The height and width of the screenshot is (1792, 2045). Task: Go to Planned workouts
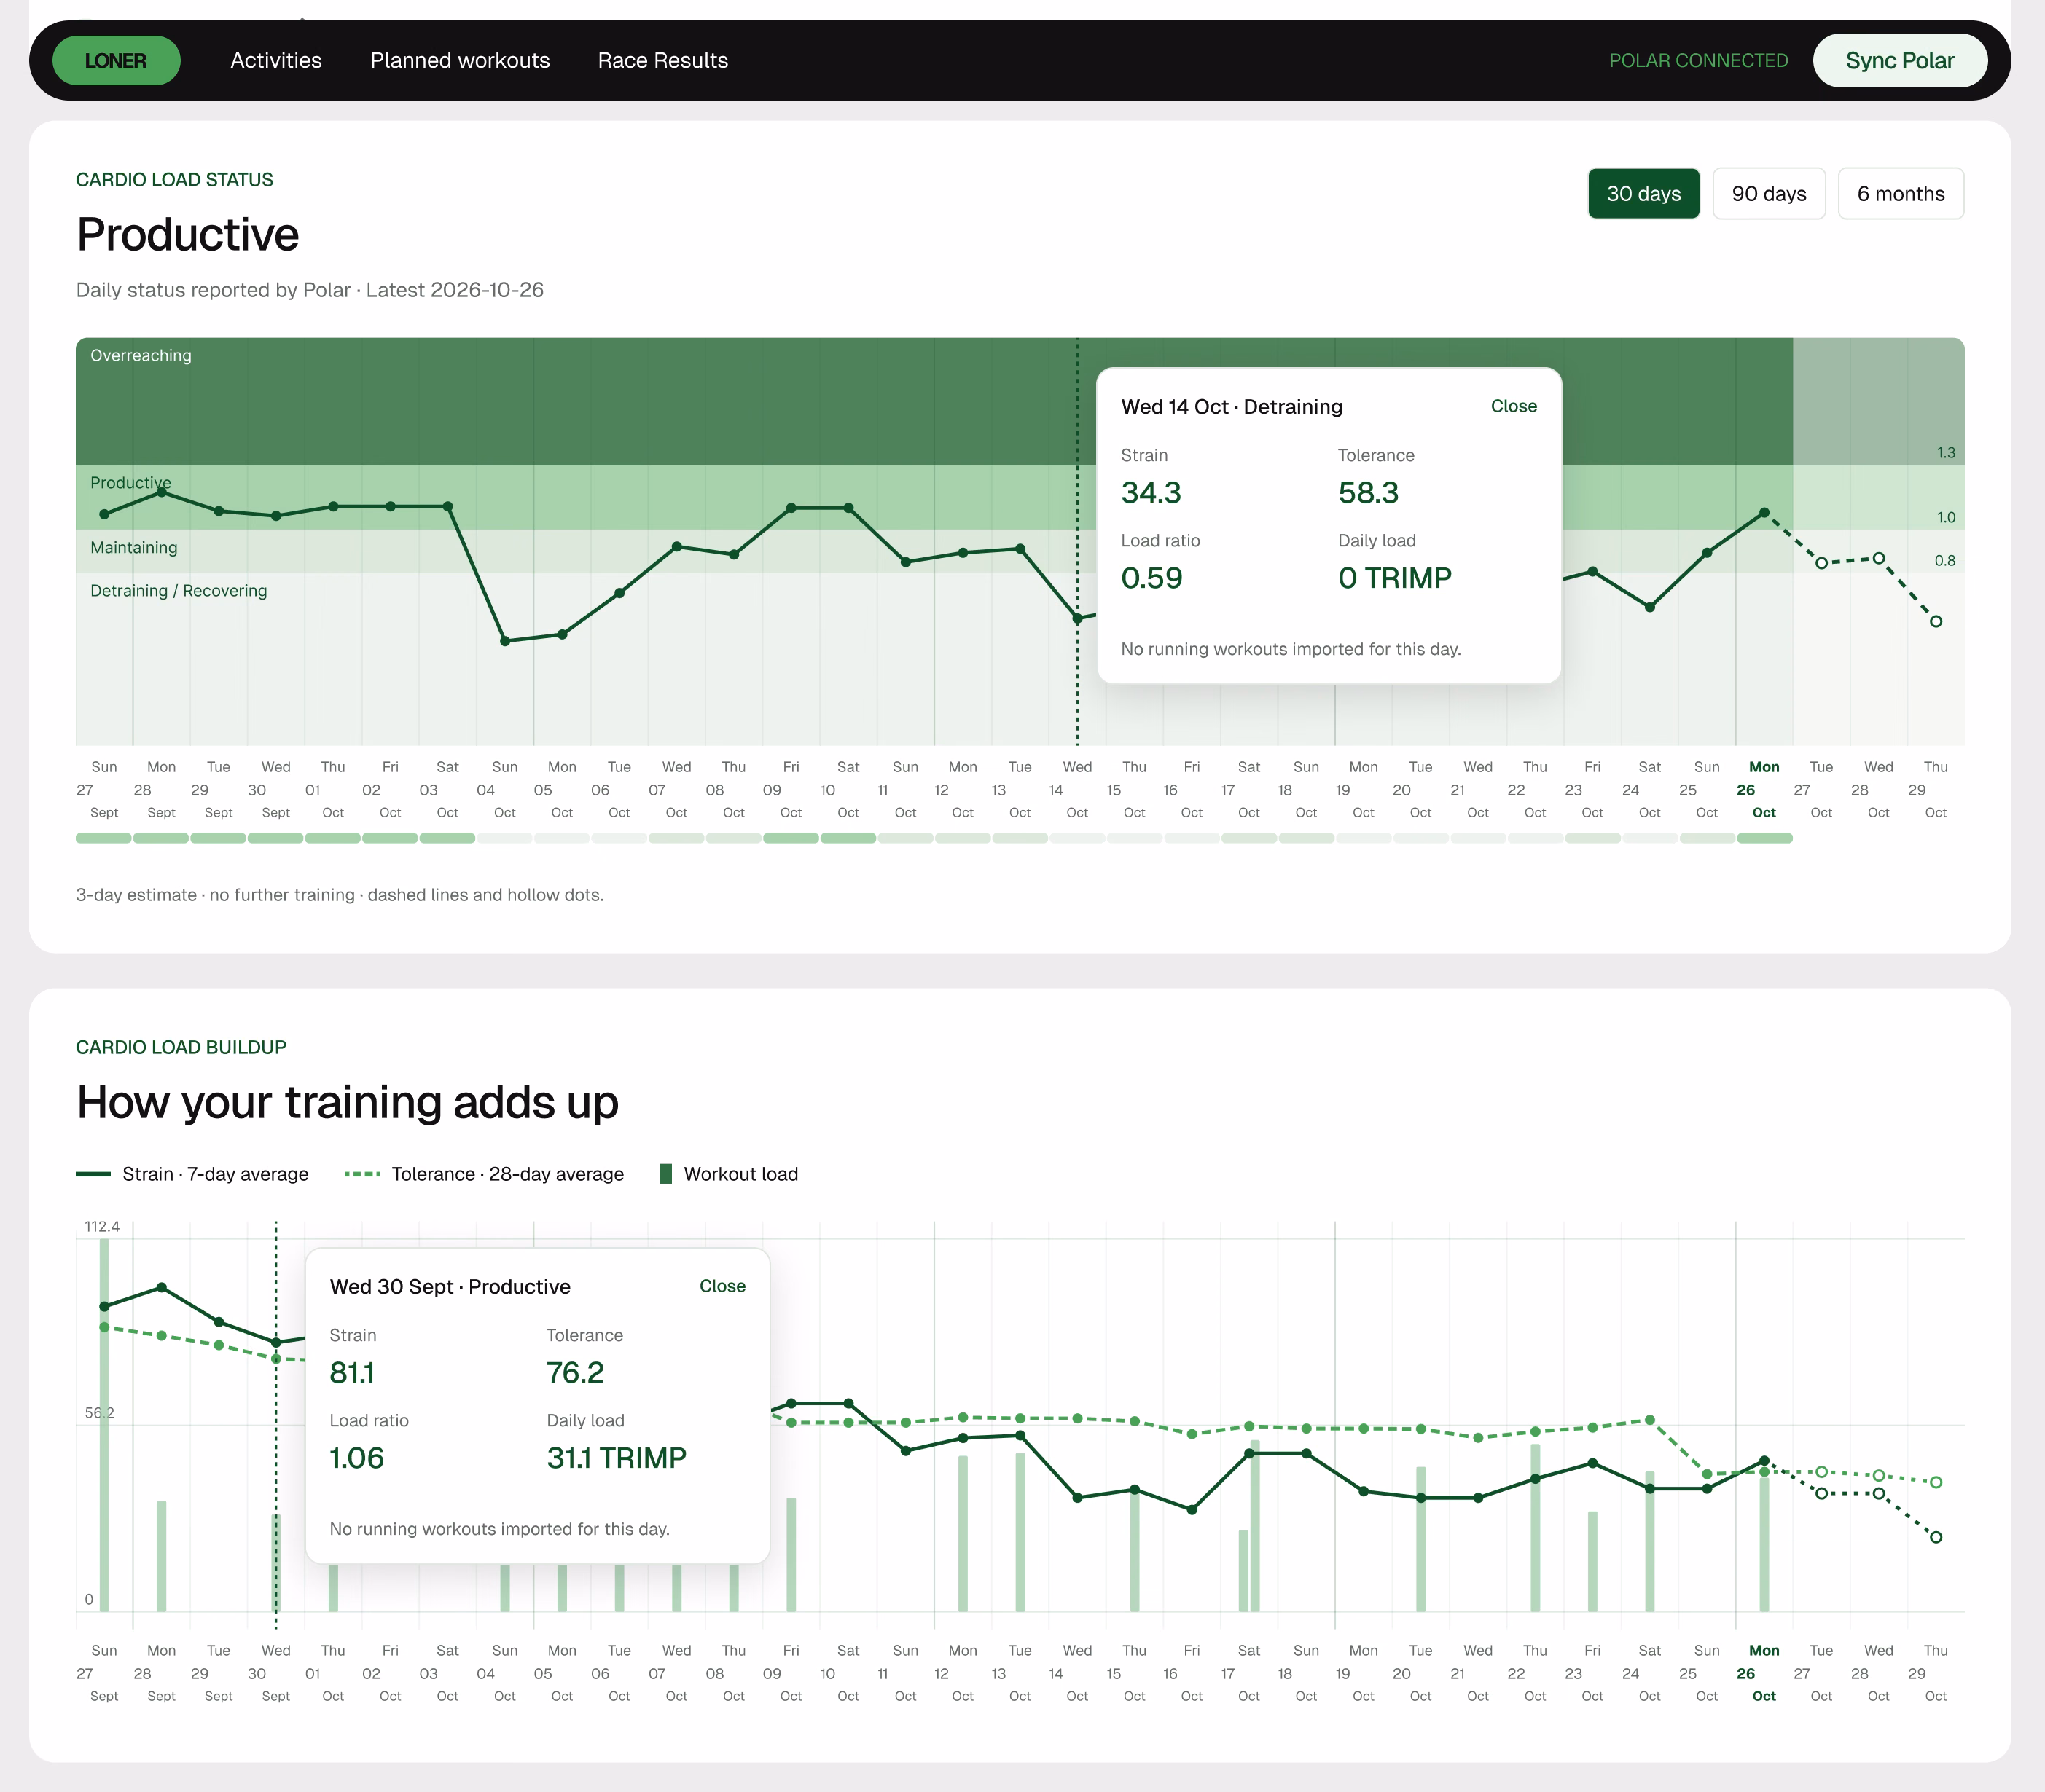(460, 61)
